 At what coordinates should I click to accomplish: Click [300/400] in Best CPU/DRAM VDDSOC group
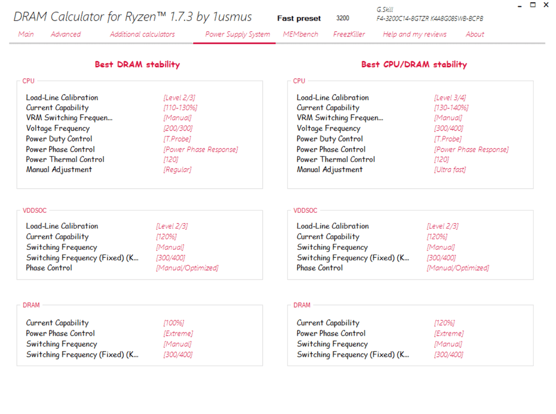[x=441, y=258]
